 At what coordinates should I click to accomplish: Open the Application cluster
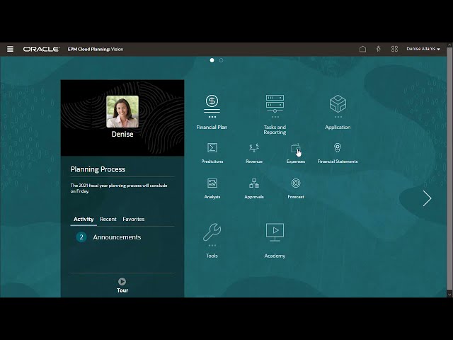(338, 112)
